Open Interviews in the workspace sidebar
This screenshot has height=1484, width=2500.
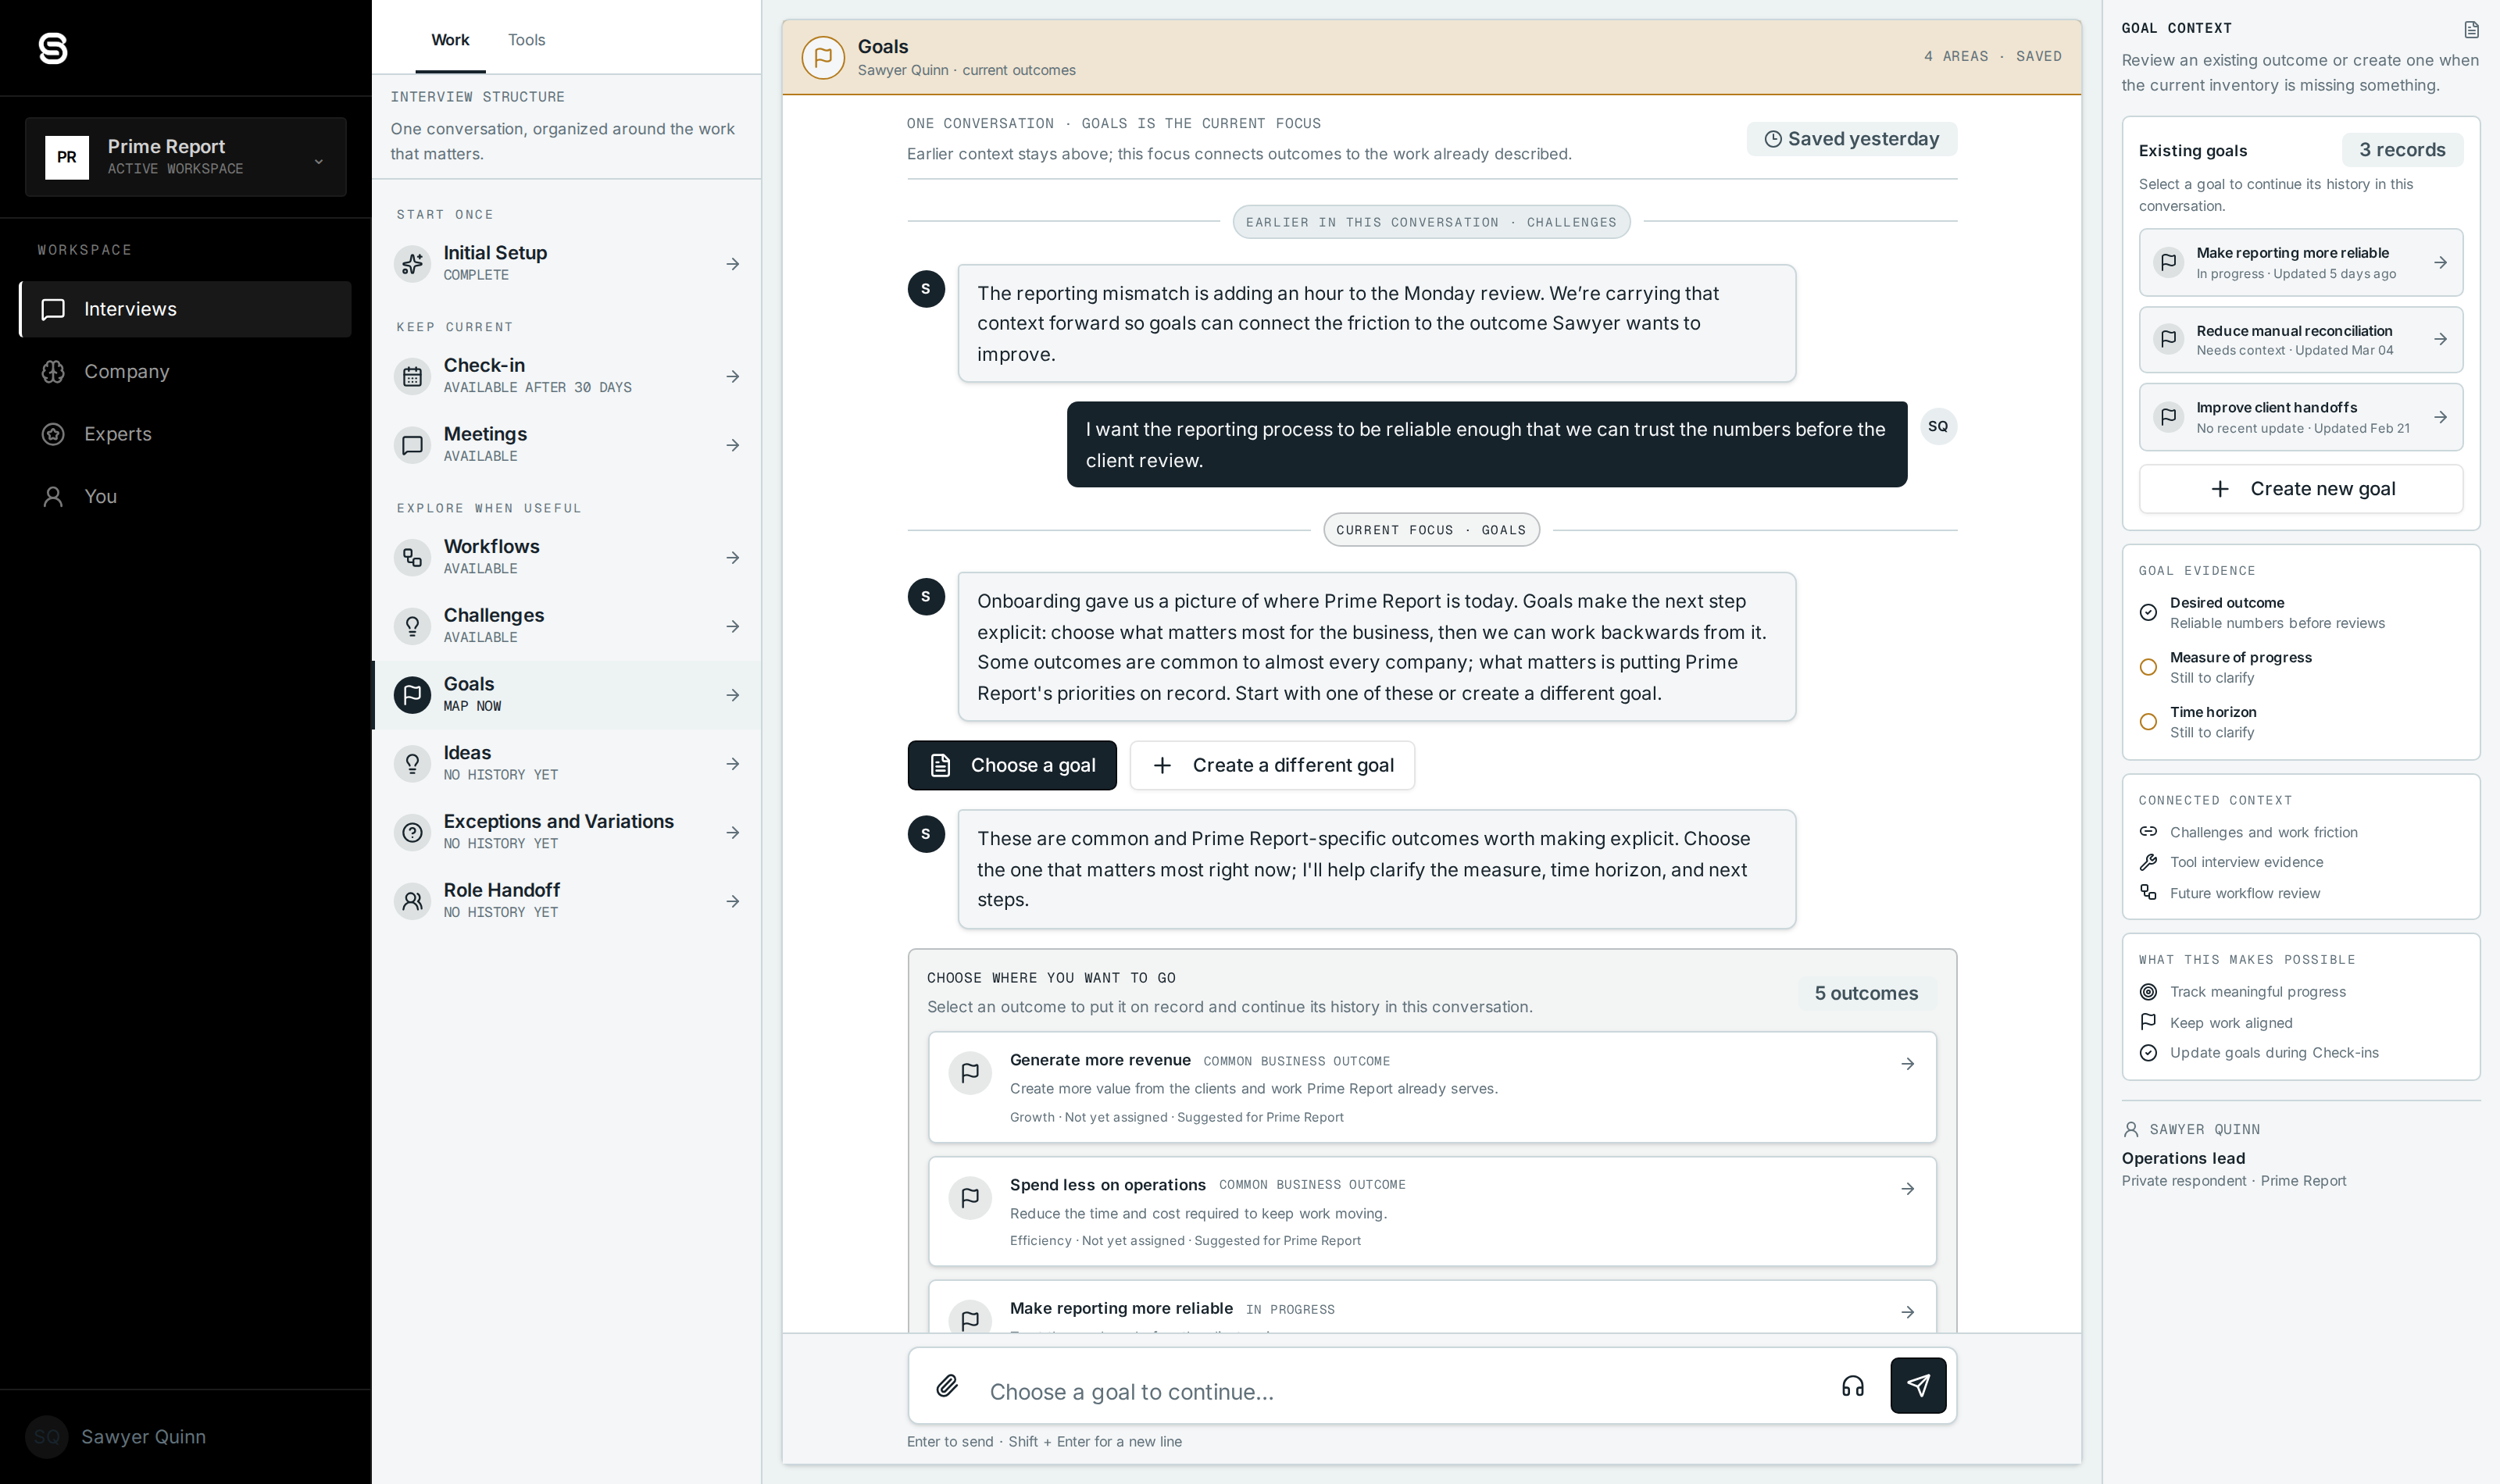[x=185, y=309]
